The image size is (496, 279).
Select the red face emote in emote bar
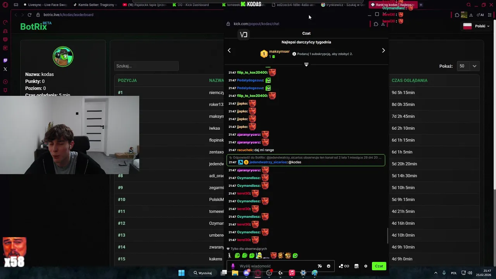(274, 255)
